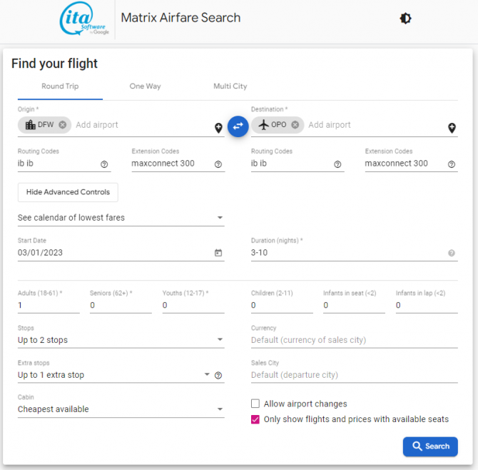
Task: Open the Start Date calendar picker
Action: click(218, 253)
